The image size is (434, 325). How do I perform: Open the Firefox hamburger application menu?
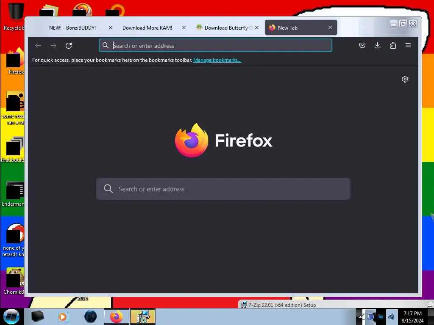coord(408,45)
